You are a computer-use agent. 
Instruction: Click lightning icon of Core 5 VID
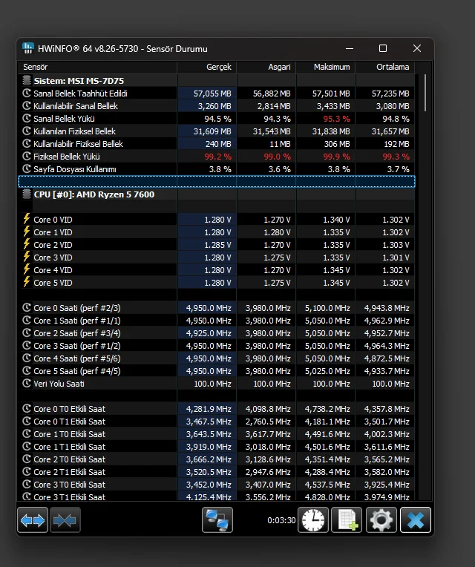[x=27, y=283]
